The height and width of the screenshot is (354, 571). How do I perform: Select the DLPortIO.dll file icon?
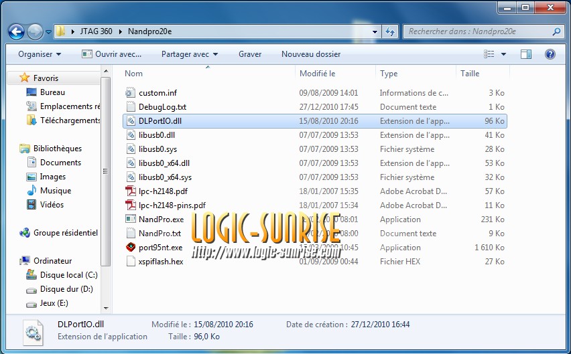[x=131, y=121]
